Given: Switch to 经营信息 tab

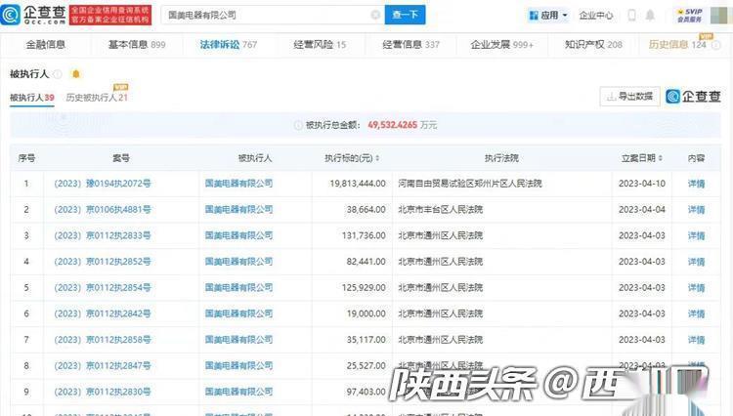Looking at the screenshot, I should point(410,45).
